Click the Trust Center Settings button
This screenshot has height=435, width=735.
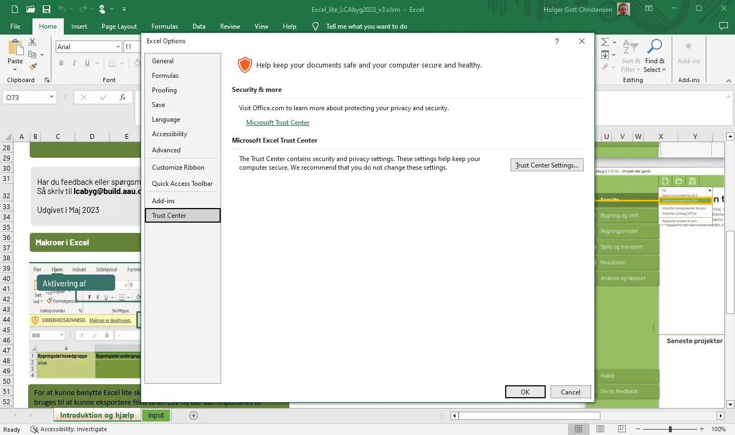(547, 165)
